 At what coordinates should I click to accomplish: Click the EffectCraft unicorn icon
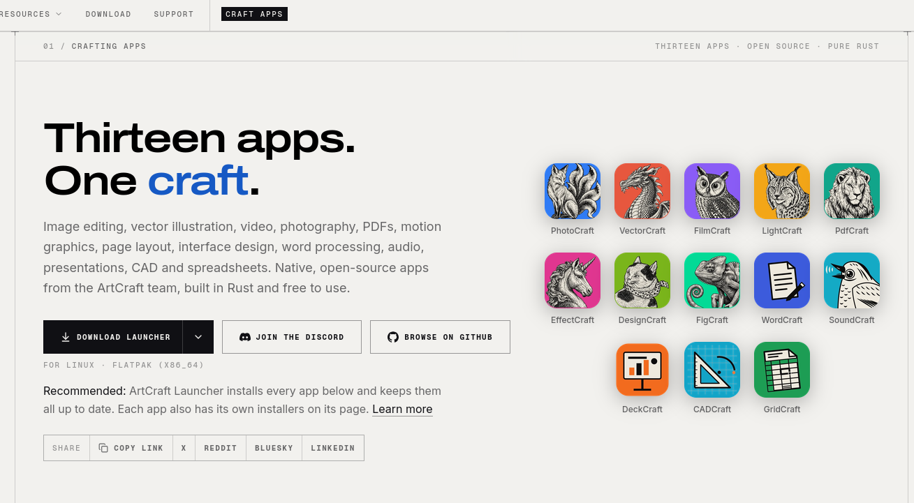[x=573, y=280]
